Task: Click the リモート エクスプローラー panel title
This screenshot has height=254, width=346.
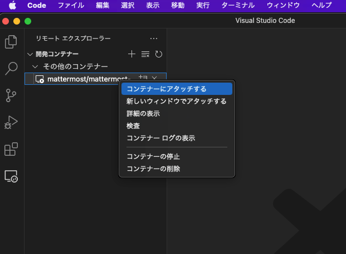Action: point(73,39)
